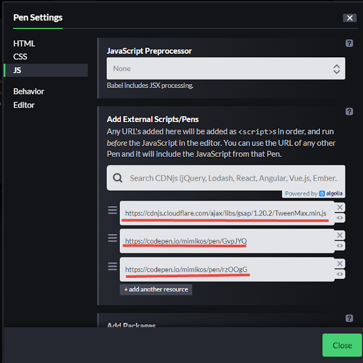Toggle the eye icon for GvpJYQ pen

tap(340, 246)
